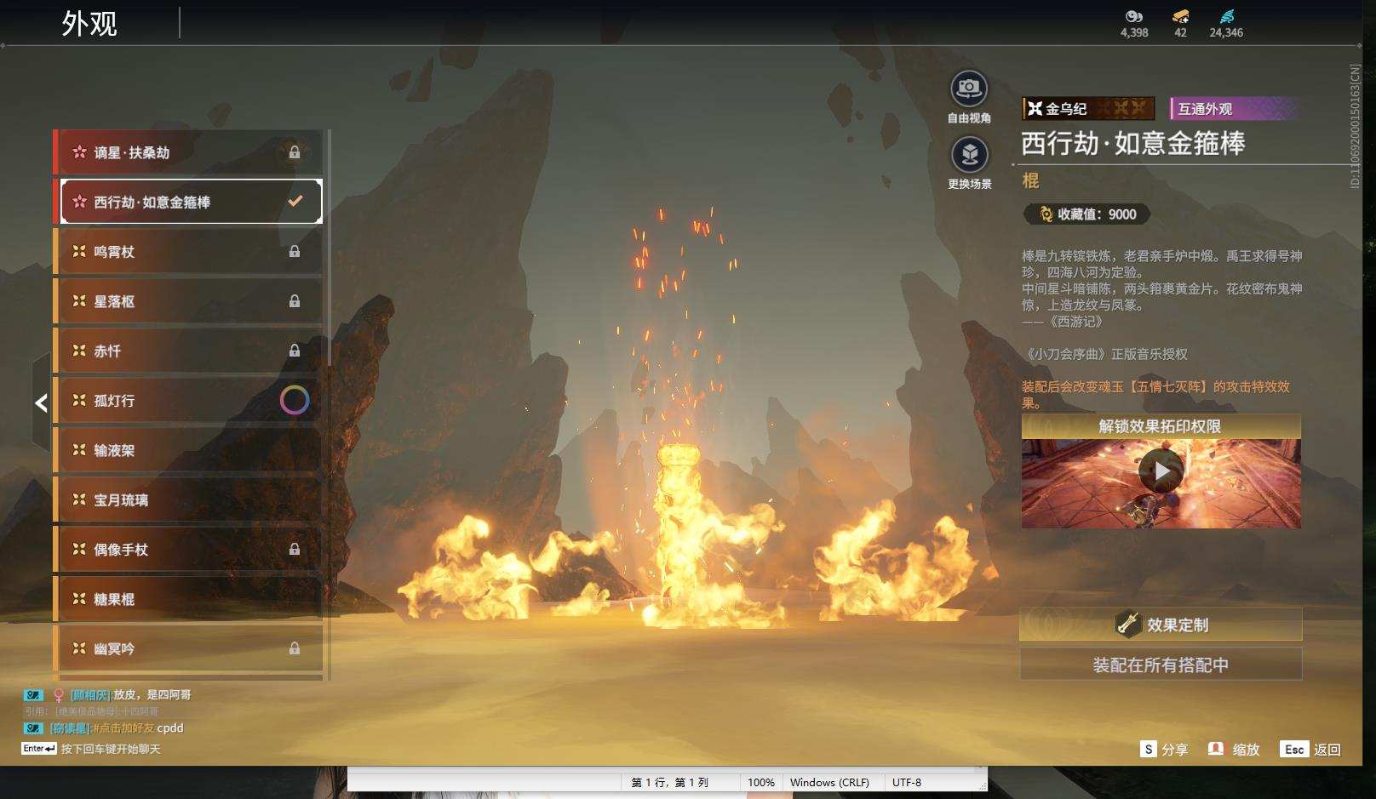Click chat channel badge before 放皮 message
1376x799 pixels.
click(33, 695)
